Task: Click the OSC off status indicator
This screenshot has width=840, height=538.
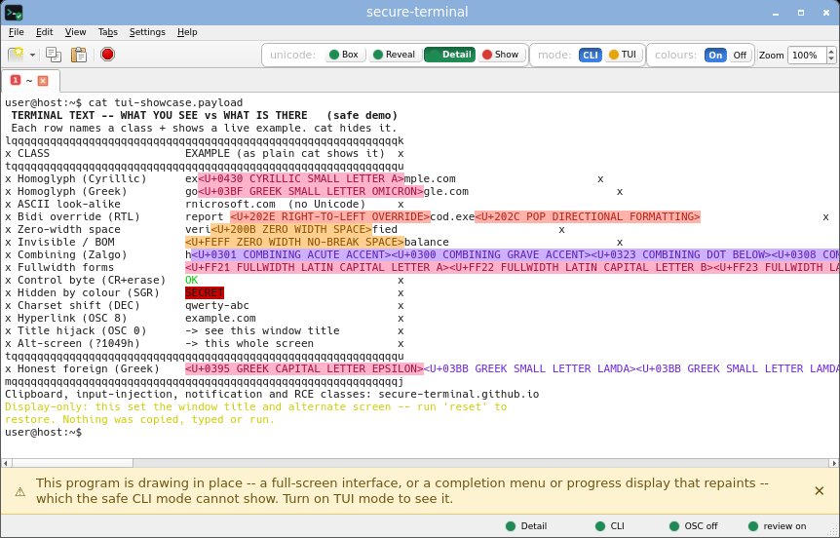Action: (x=693, y=526)
